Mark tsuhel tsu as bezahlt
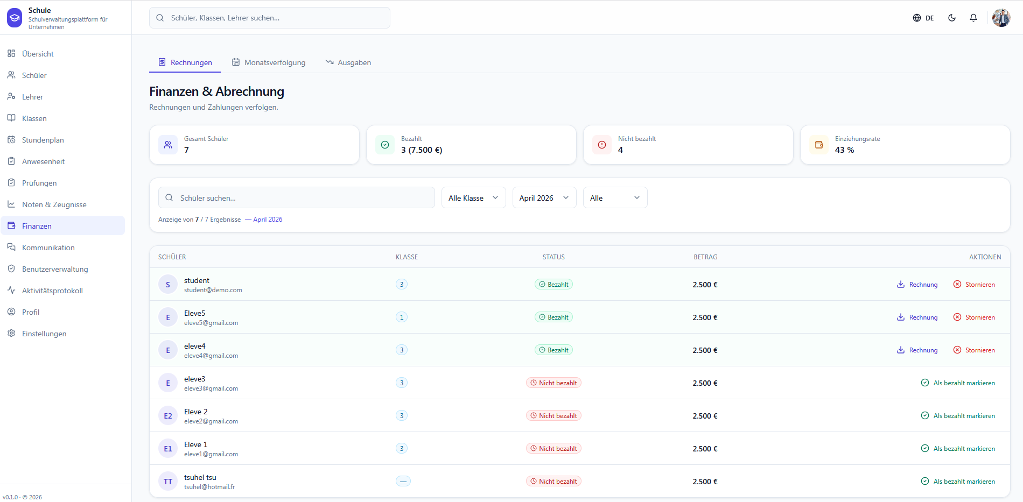Screen dimensions: 1023x502 pos(958,482)
